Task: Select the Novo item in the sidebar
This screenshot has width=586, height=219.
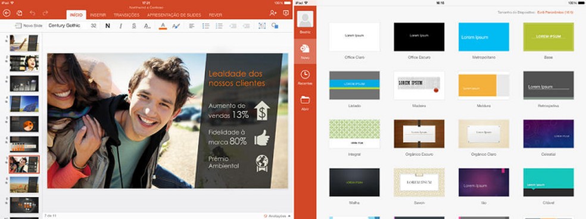Action: (305, 52)
